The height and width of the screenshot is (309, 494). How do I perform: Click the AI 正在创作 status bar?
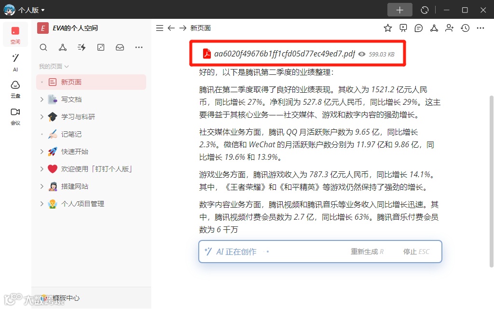coord(320,252)
